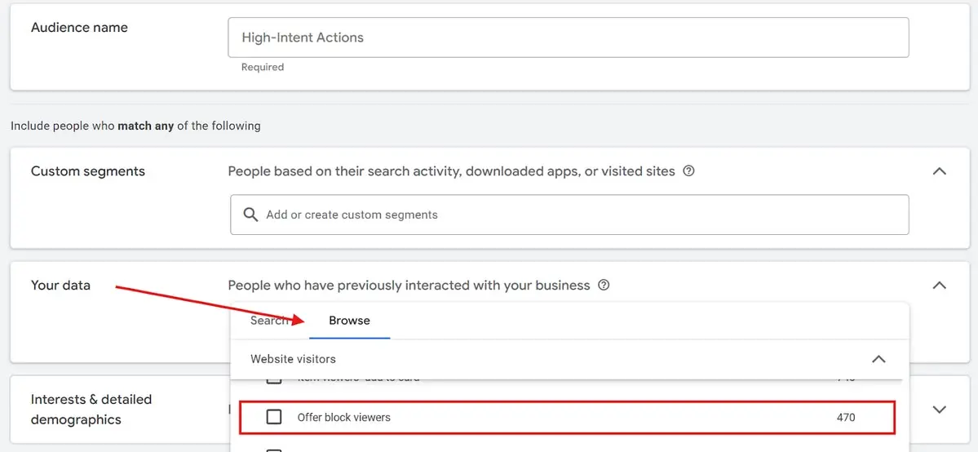
Task: Collapse the Your data section
Action: click(x=939, y=286)
